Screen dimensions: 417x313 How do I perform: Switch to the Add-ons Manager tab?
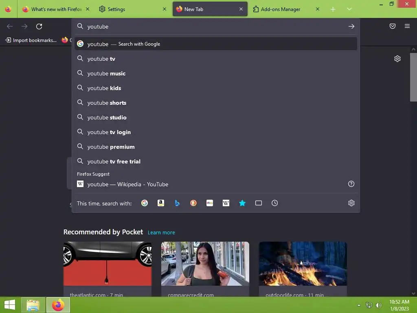click(x=286, y=9)
